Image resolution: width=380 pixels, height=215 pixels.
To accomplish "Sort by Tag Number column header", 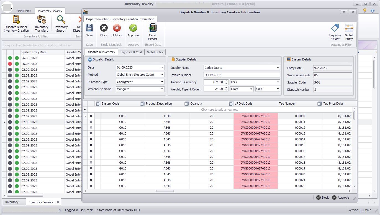I will 297,103.
